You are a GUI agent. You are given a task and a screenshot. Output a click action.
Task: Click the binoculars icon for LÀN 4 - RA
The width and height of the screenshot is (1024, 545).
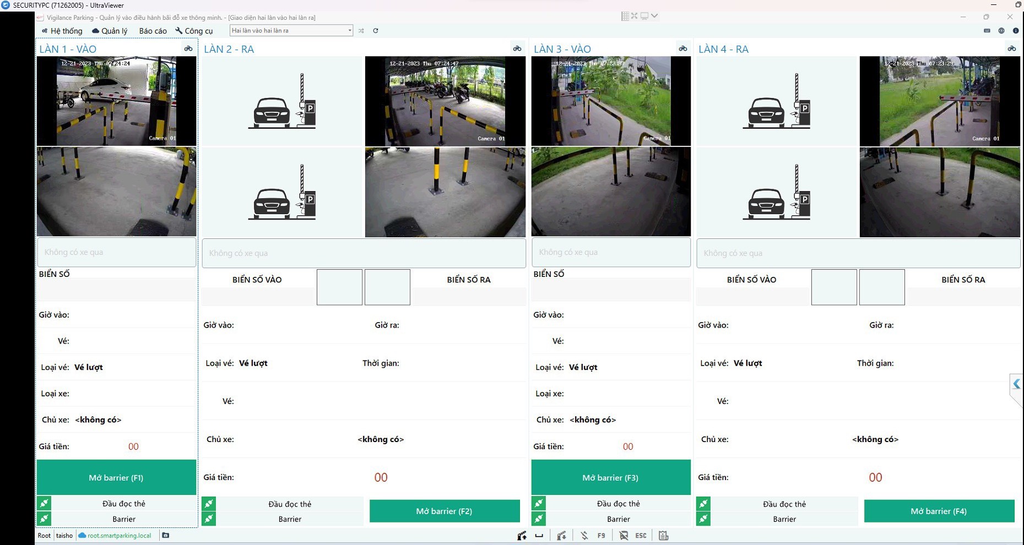coord(1012,48)
